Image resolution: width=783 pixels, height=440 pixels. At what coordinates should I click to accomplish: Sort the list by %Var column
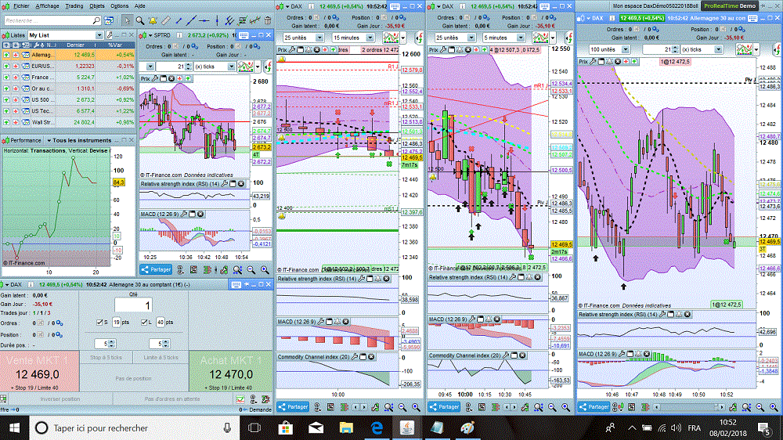pos(115,45)
